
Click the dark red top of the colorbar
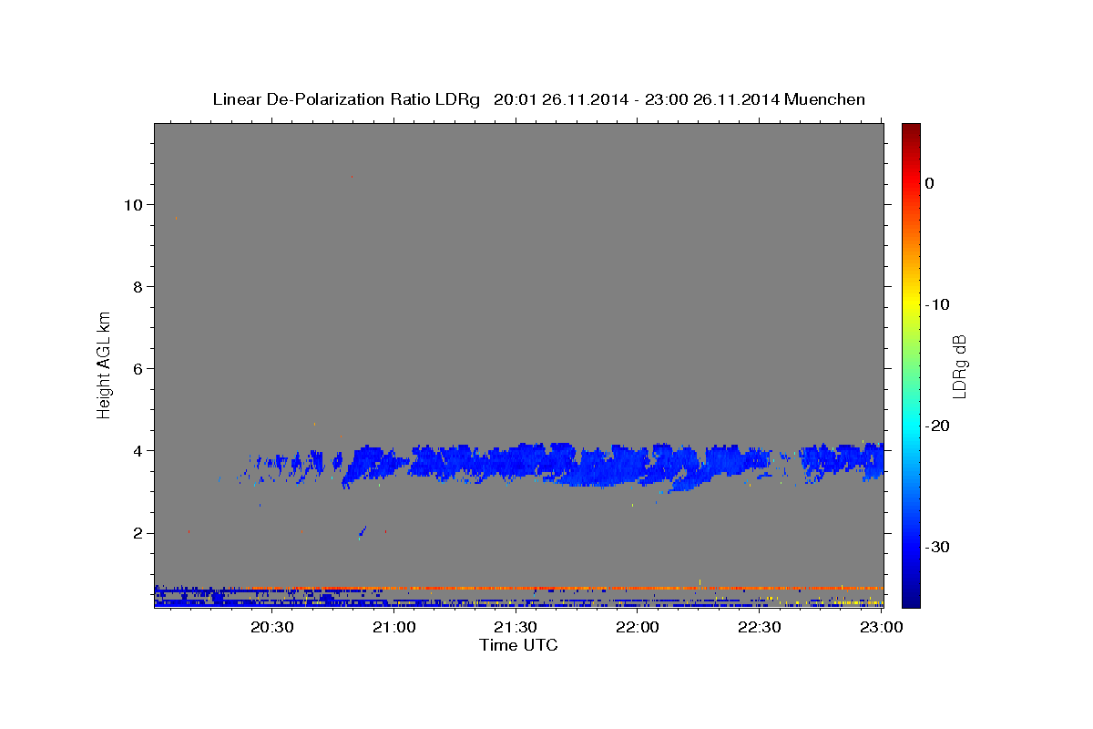click(911, 130)
